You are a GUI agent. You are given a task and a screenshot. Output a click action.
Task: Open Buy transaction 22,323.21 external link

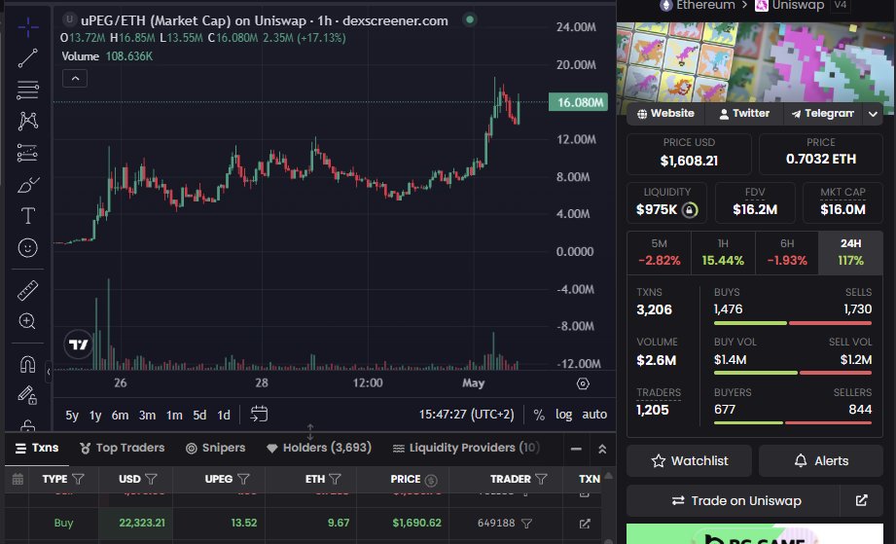pos(585,524)
